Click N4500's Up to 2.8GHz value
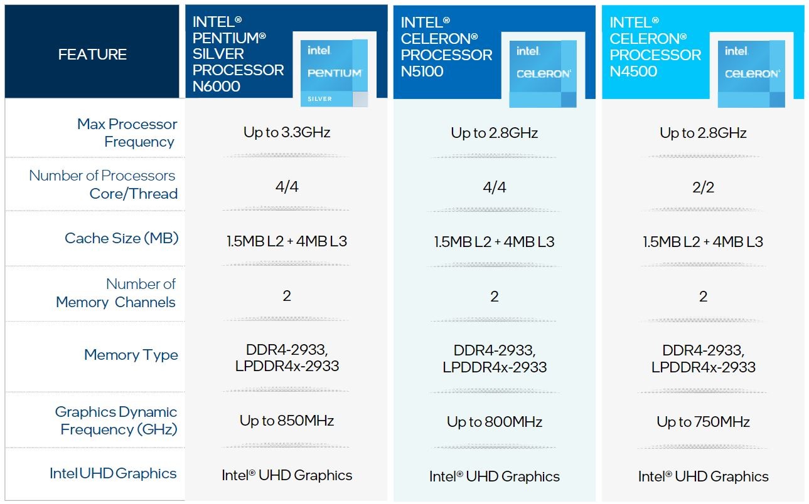 (x=703, y=133)
